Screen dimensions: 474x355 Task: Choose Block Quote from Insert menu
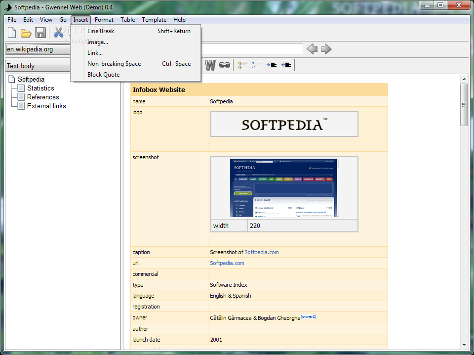point(136,75)
